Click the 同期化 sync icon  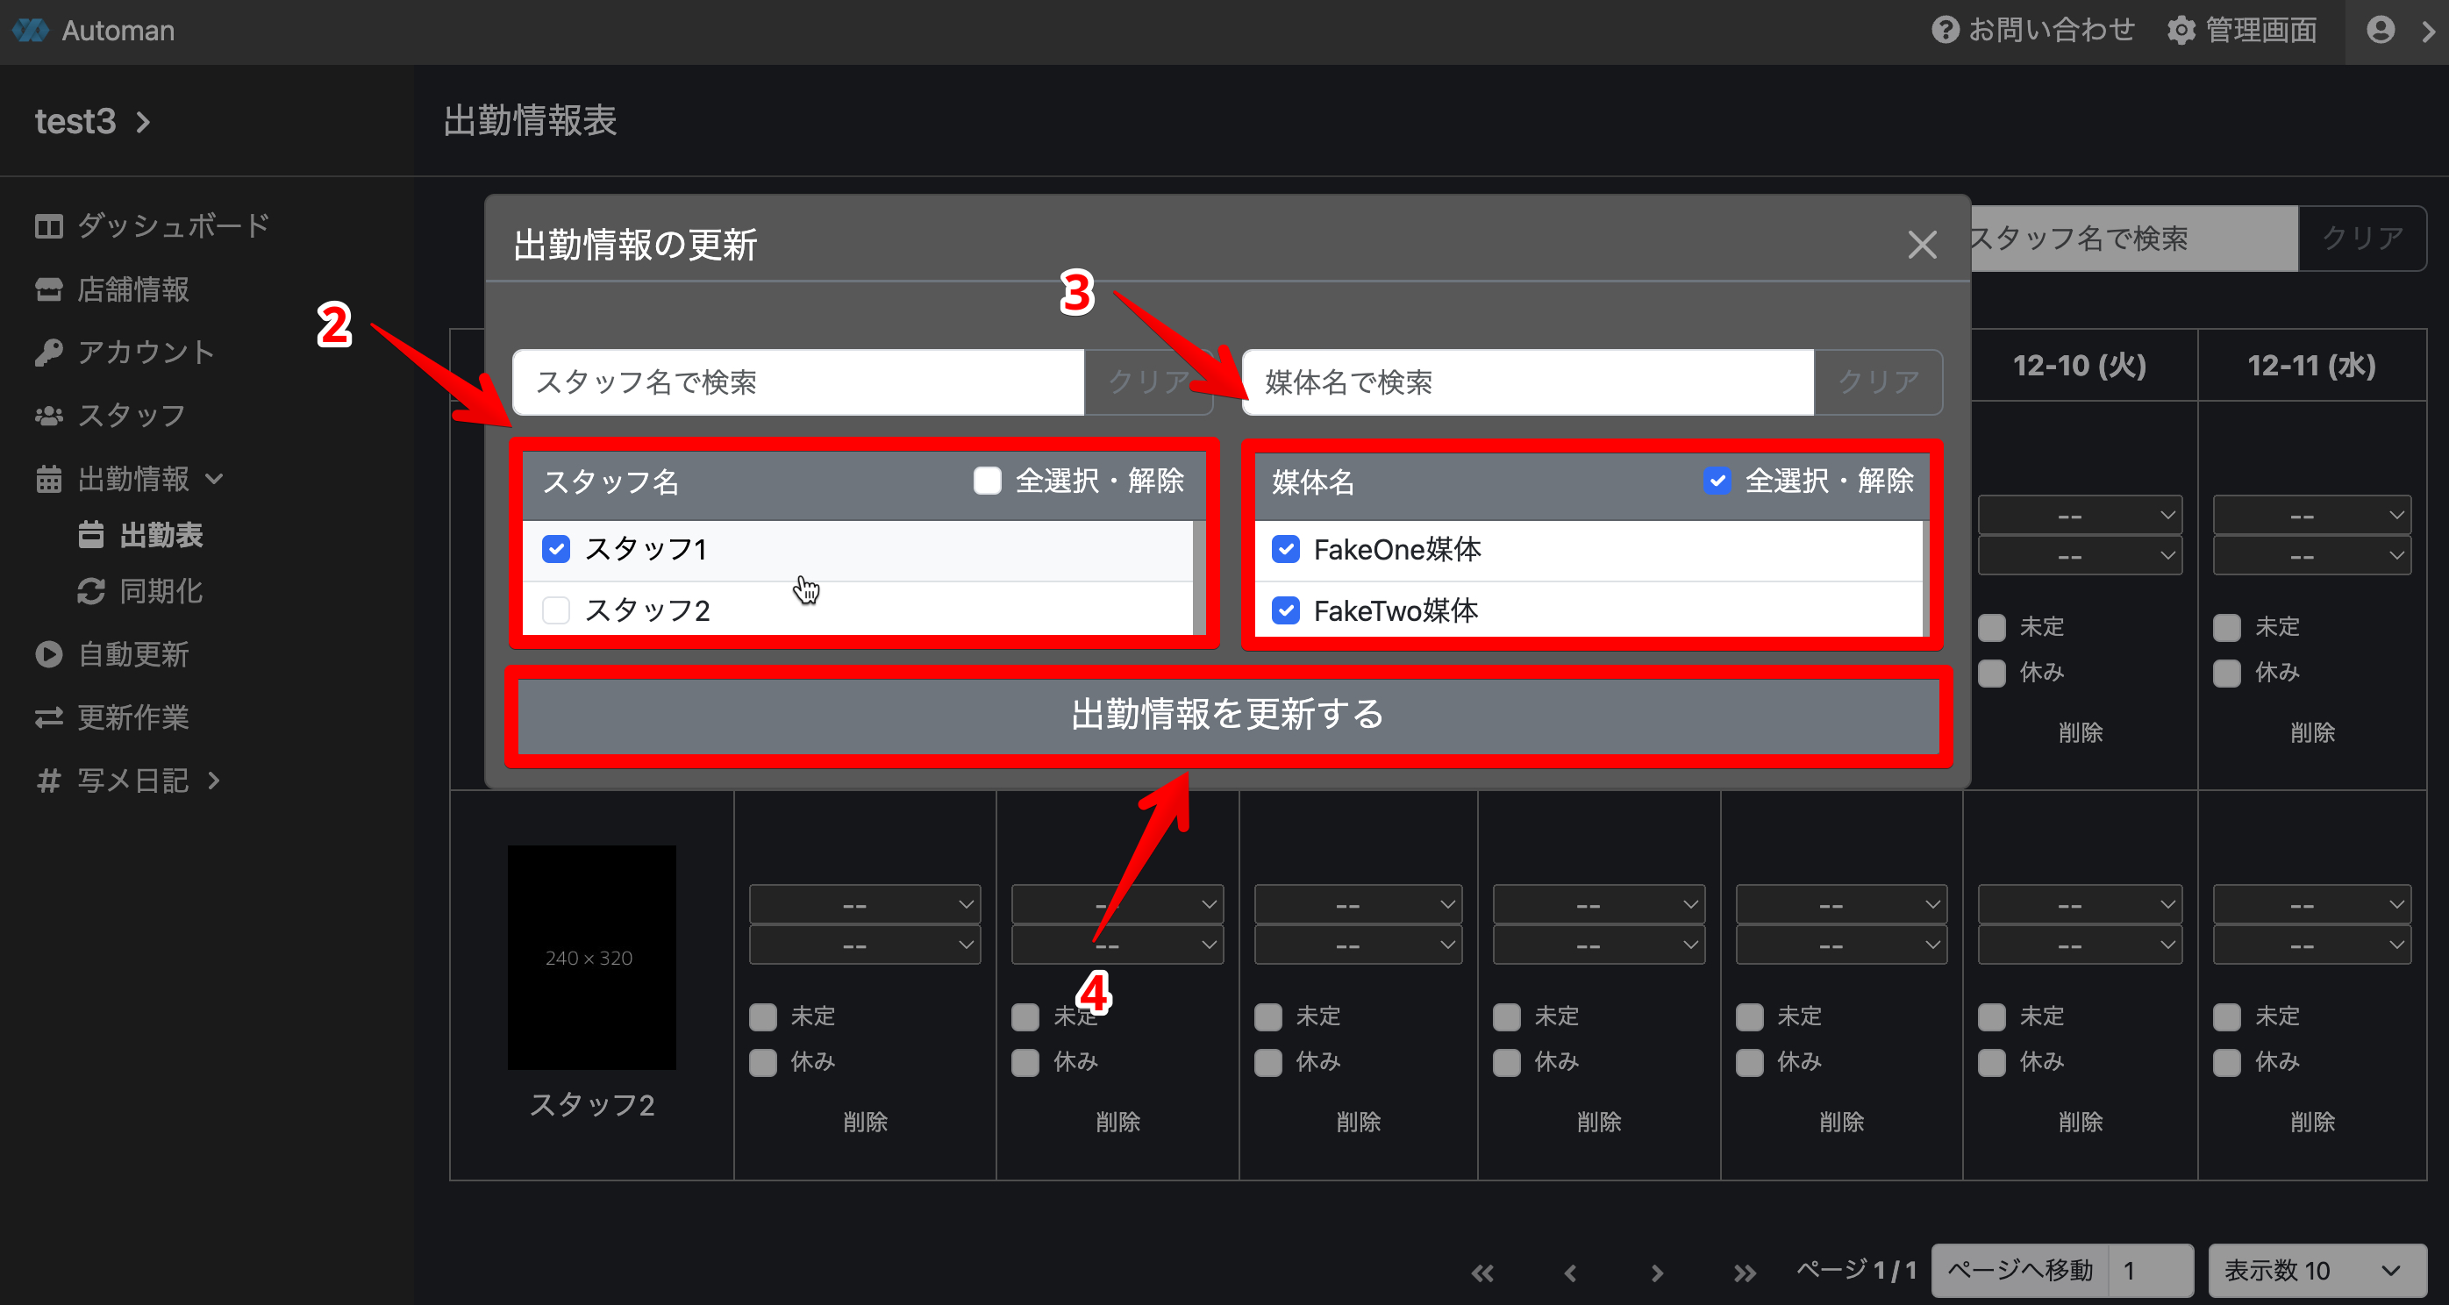pyautogui.click(x=91, y=591)
